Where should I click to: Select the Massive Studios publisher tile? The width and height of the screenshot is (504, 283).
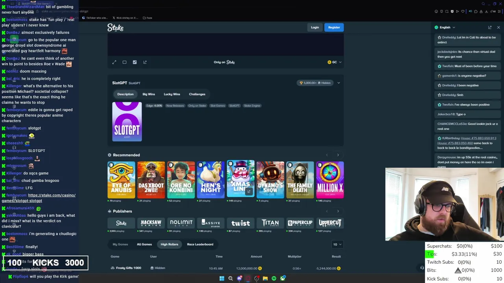click(211, 223)
